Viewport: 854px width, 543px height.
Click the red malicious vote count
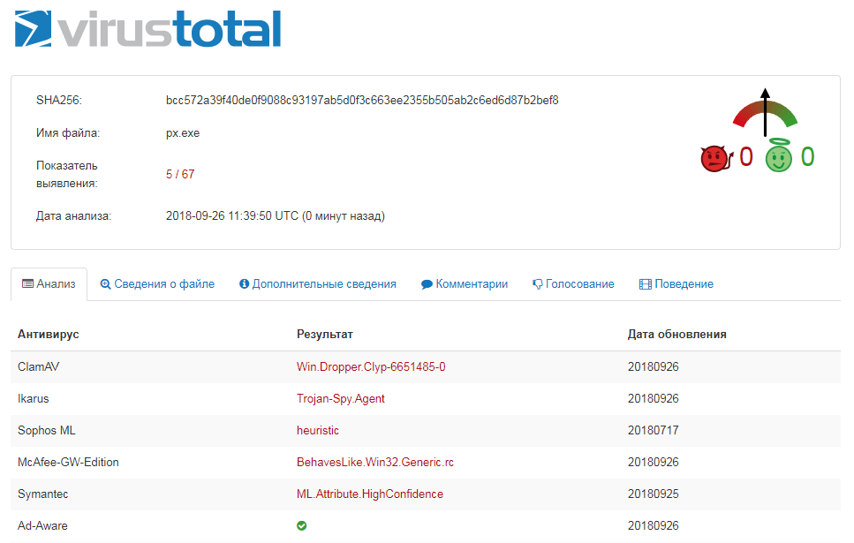pos(746,157)
